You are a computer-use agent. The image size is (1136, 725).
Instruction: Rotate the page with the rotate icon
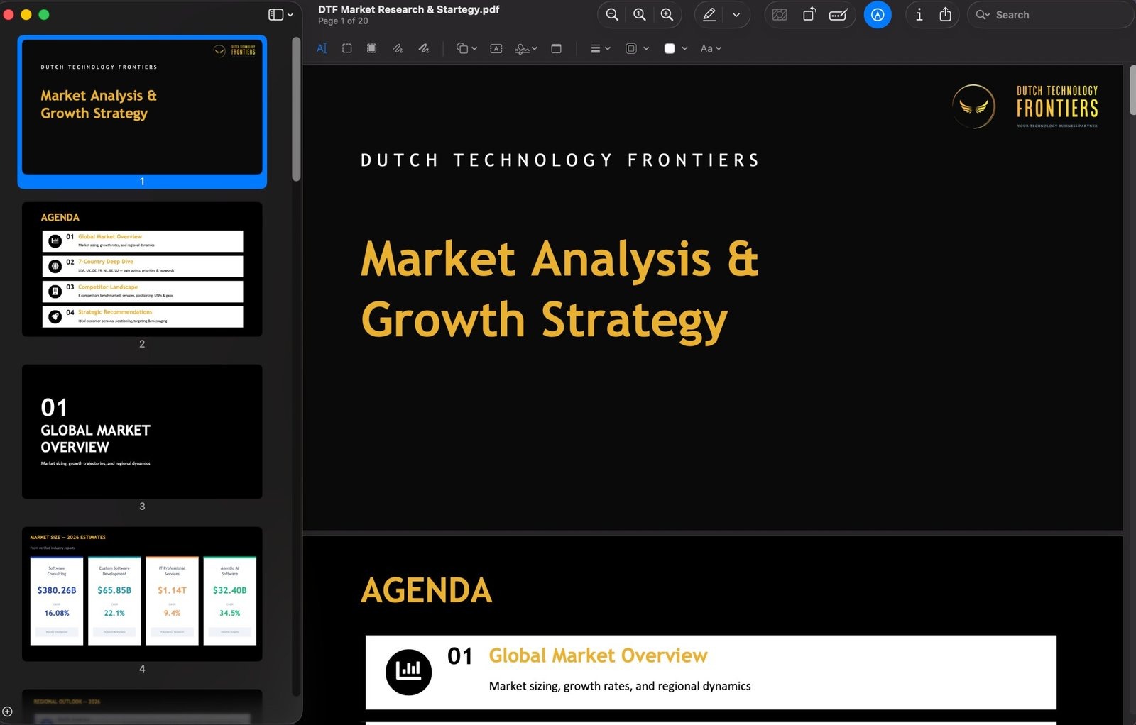[x=809, y=15]
